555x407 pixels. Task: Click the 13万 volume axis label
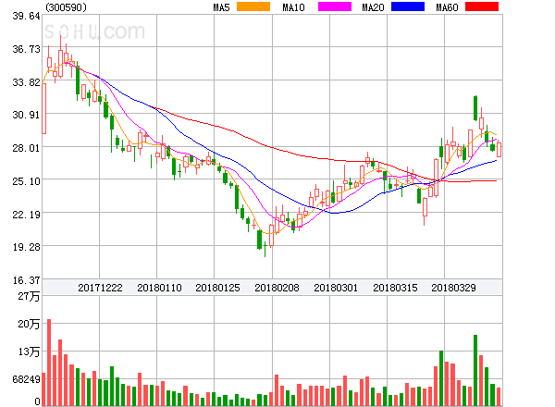[29, 351]
